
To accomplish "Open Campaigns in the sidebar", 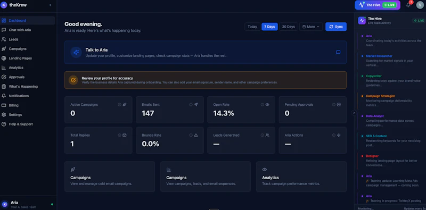I will point(28,49).
